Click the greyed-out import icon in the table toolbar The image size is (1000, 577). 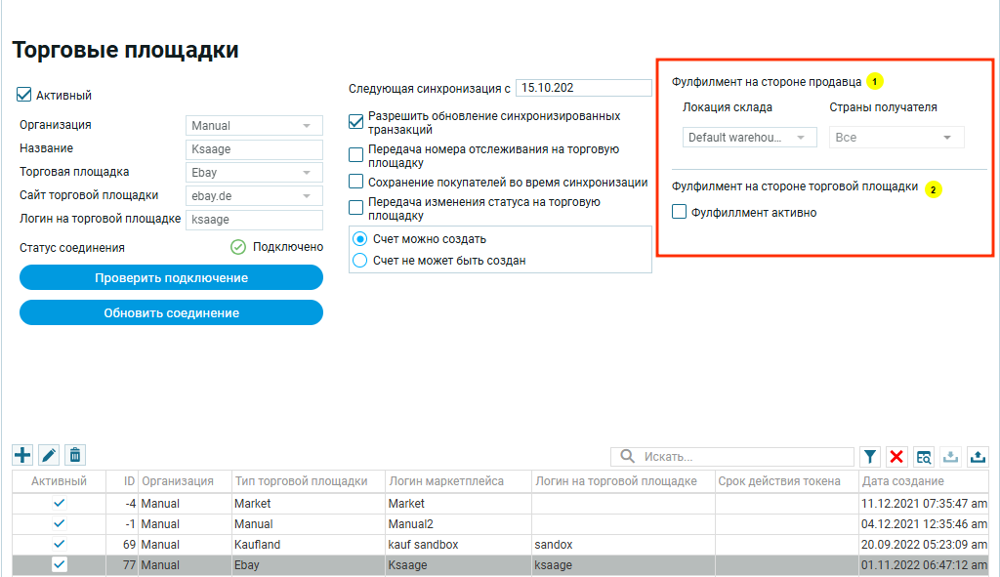click(949, 457)
